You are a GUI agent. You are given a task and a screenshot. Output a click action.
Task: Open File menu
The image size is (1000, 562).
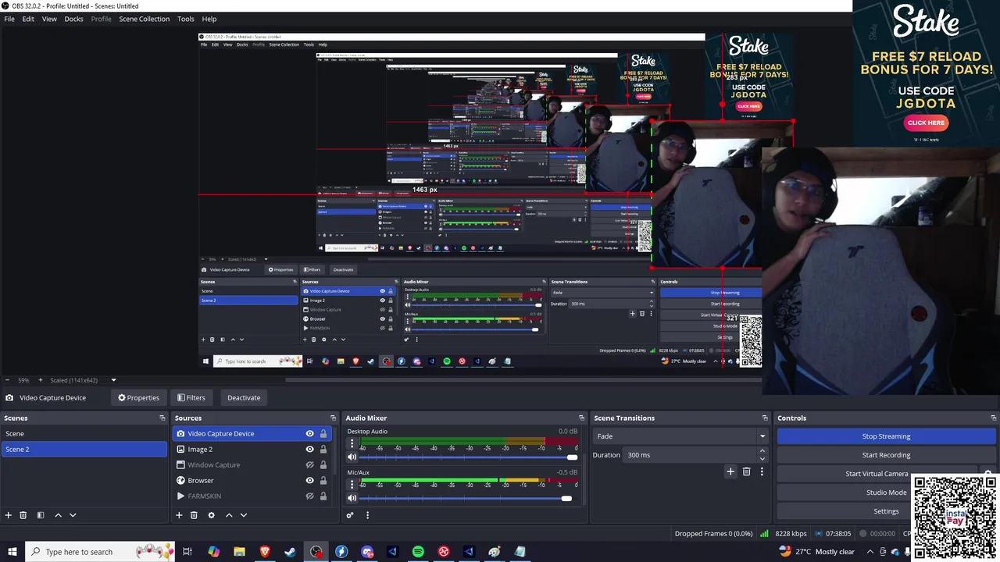(9, 19)
